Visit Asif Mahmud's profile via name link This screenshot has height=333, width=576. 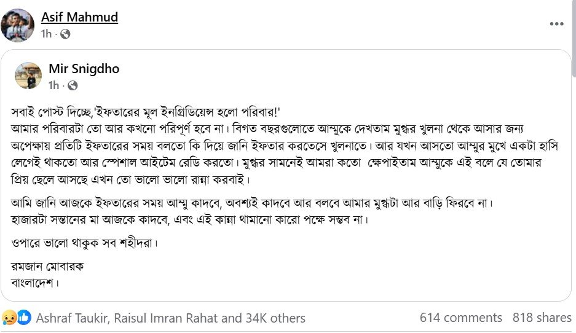pyautogui.click(x=79, y=17)
